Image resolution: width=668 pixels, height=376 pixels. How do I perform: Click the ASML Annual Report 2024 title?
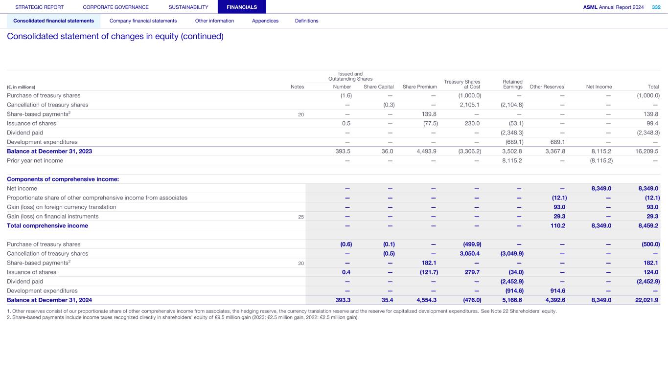pos(613,7)
